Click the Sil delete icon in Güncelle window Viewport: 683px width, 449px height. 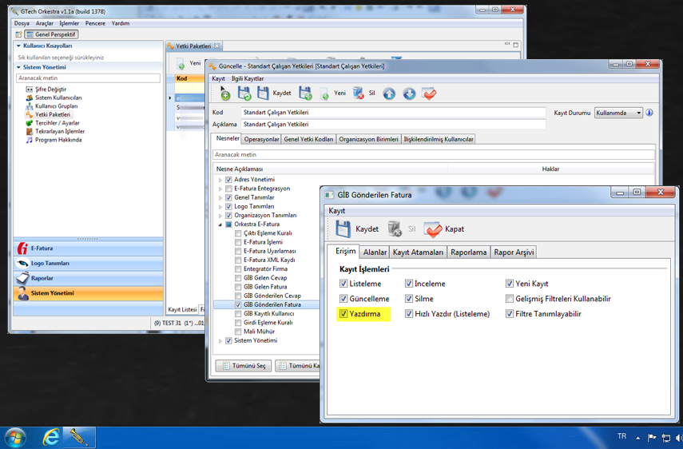coord(358,93)
